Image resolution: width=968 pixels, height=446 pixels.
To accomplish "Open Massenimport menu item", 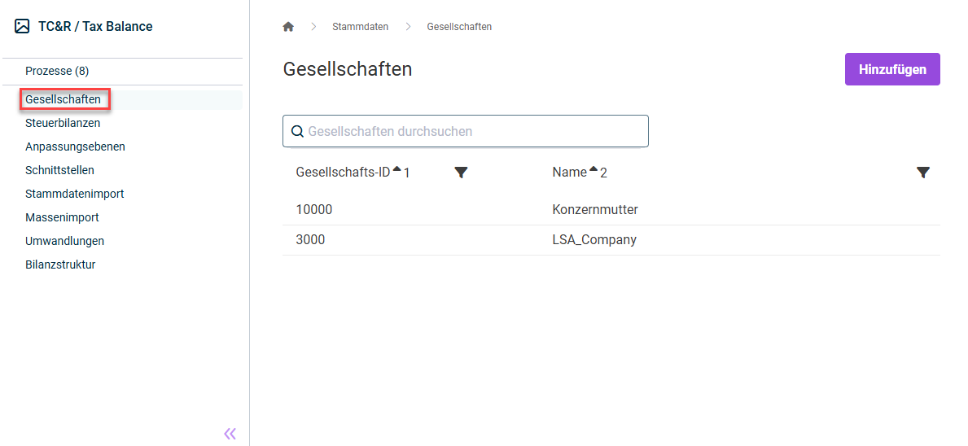I will 63,217.
